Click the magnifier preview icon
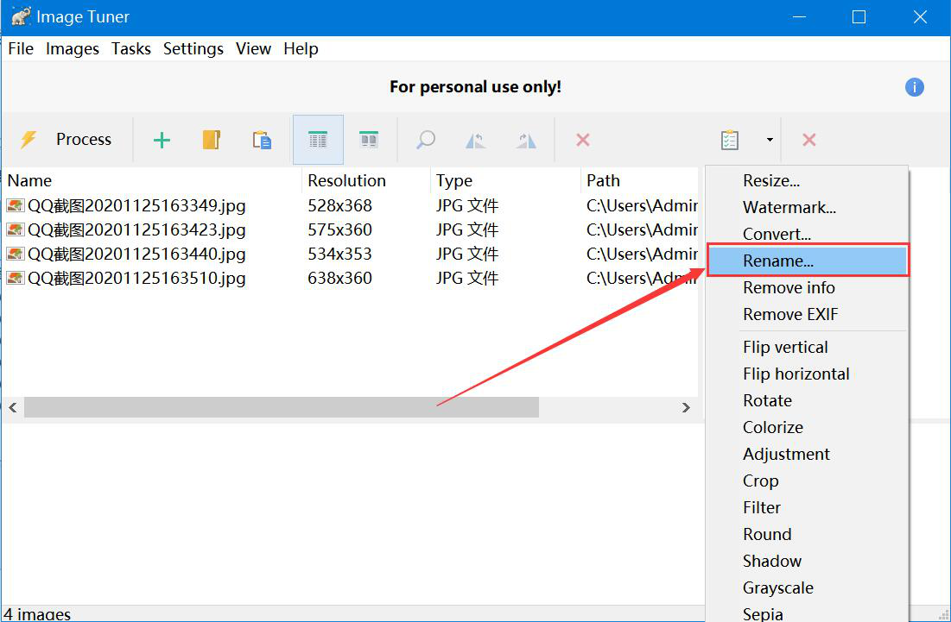Viewport: 951px width, 622px height. [x=425, y=140]
